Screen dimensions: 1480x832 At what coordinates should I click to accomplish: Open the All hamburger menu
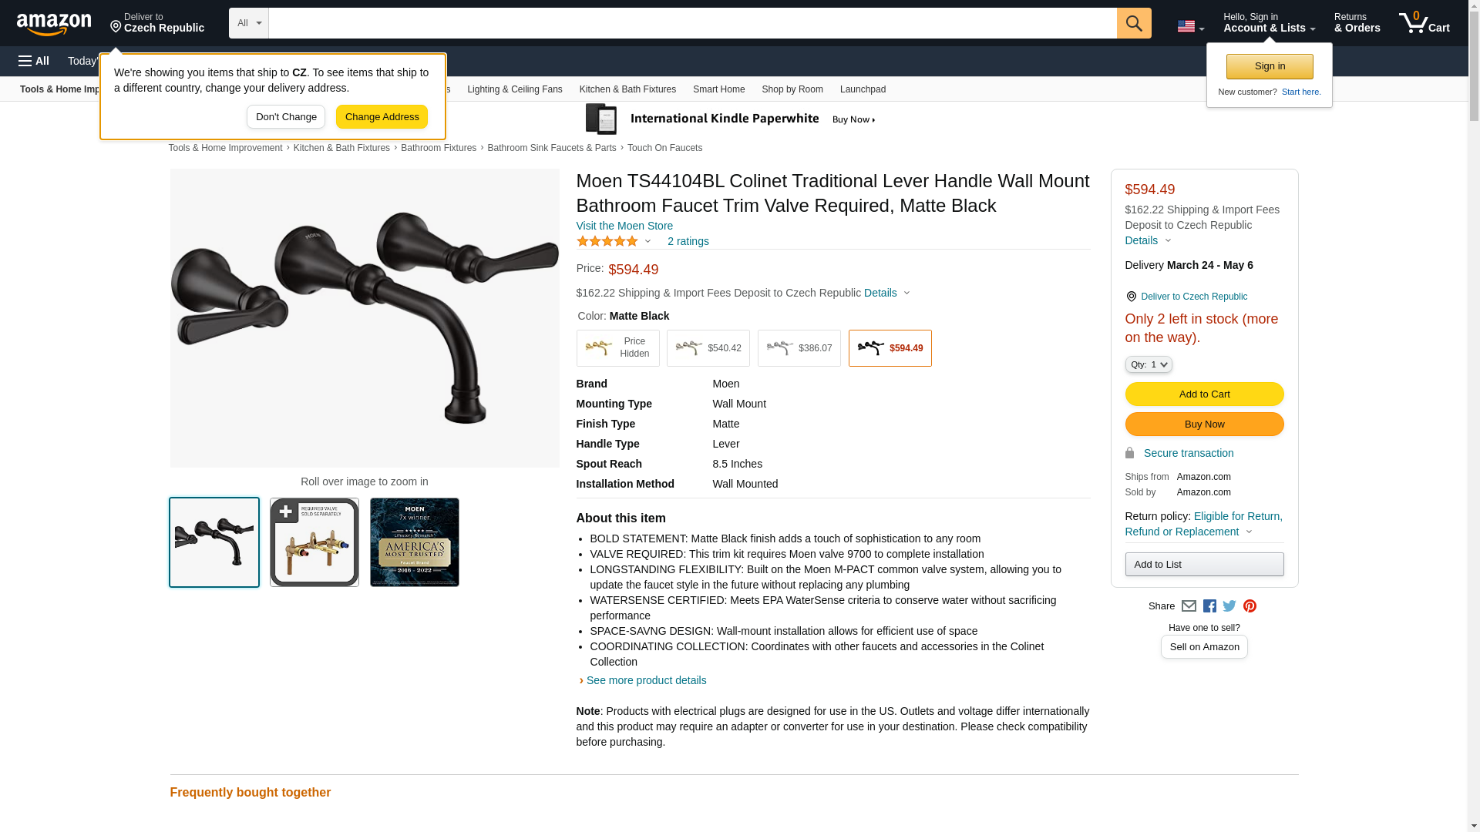click(x=34, y=61)
